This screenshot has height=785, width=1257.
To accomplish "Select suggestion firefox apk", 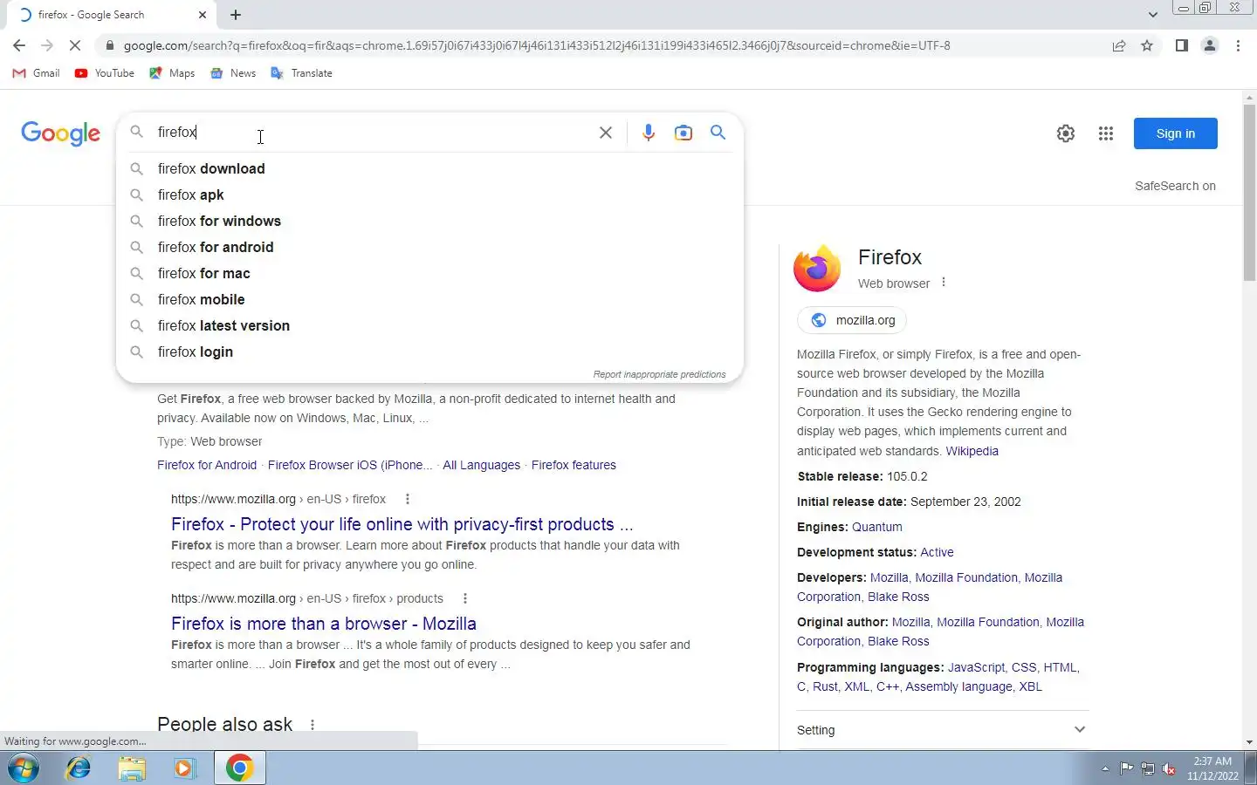I will point(429,195).
